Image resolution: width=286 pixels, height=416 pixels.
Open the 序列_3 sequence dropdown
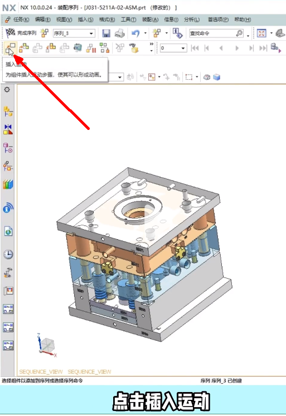click(x=91, y=33)
